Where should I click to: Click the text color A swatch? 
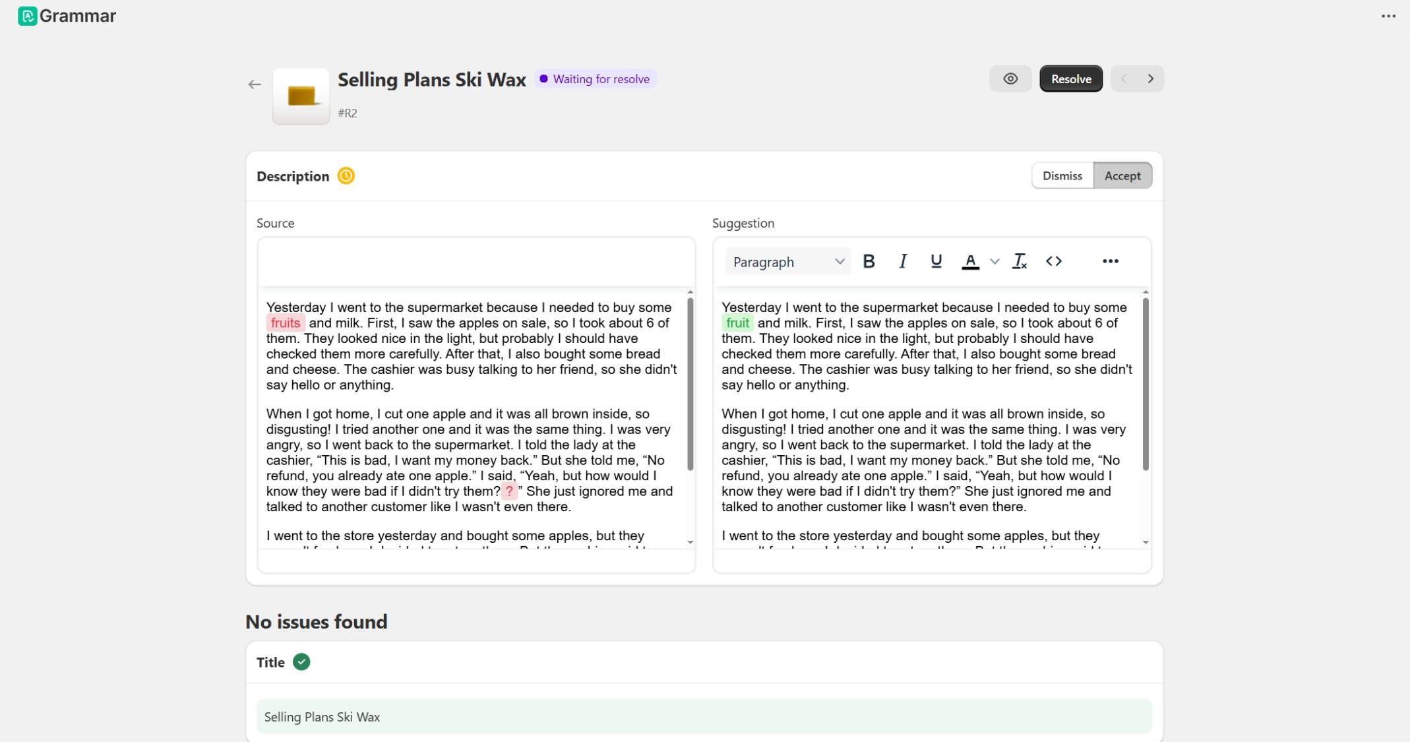(970, 261)
